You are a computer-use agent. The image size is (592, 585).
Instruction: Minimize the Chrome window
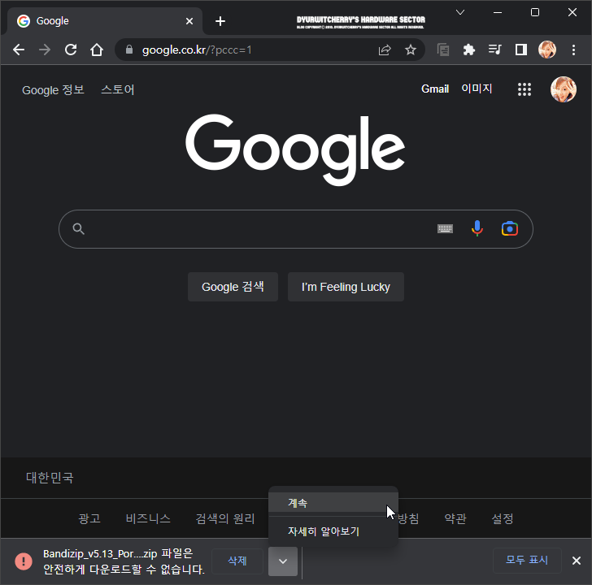pos(498,12)
